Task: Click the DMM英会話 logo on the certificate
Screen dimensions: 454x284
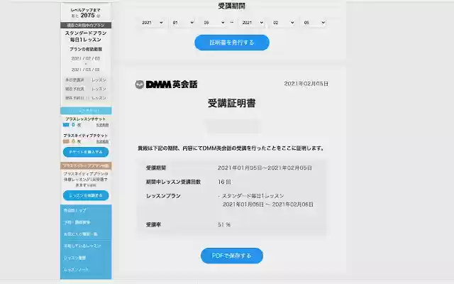Action: coord(166,84)
